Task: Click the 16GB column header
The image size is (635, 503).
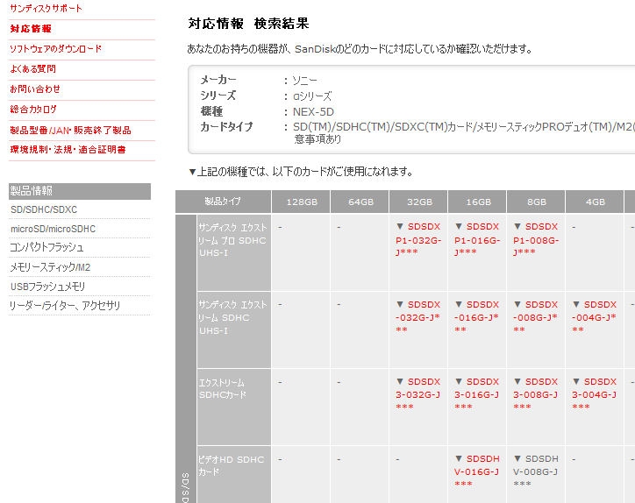Action: 477,202
